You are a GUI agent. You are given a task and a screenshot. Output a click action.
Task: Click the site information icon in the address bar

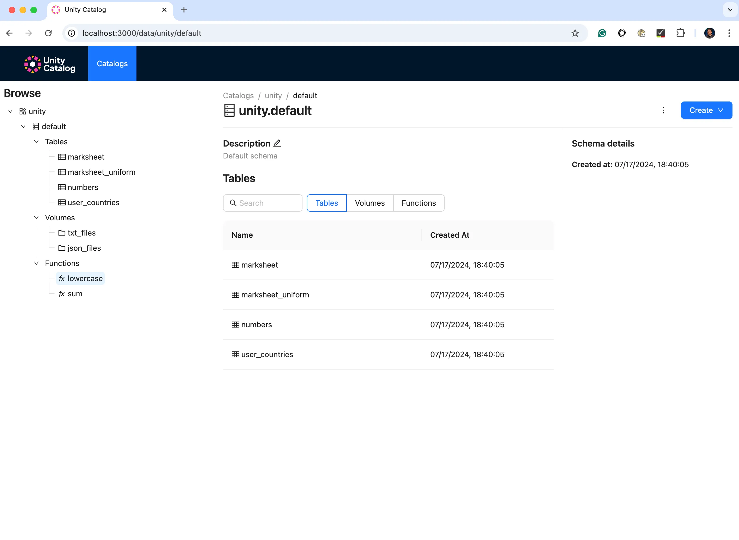click(x=72, y=33)
